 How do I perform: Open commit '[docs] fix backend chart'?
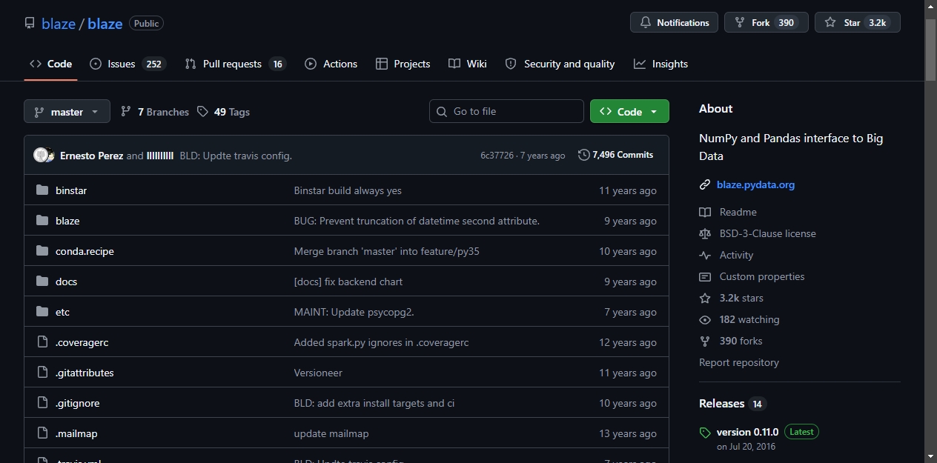pos(348,282)
